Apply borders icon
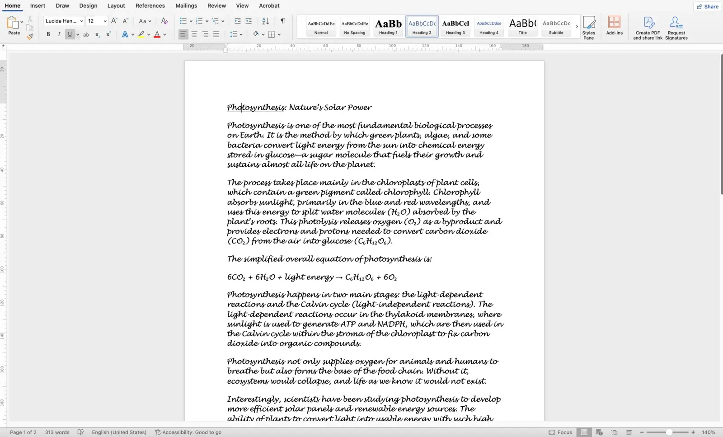723x437 pixels. (x=272, y=34)
